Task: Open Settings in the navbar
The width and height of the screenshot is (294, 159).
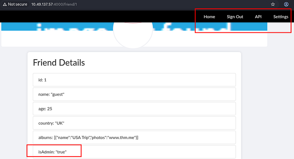Action: [281, 17]
